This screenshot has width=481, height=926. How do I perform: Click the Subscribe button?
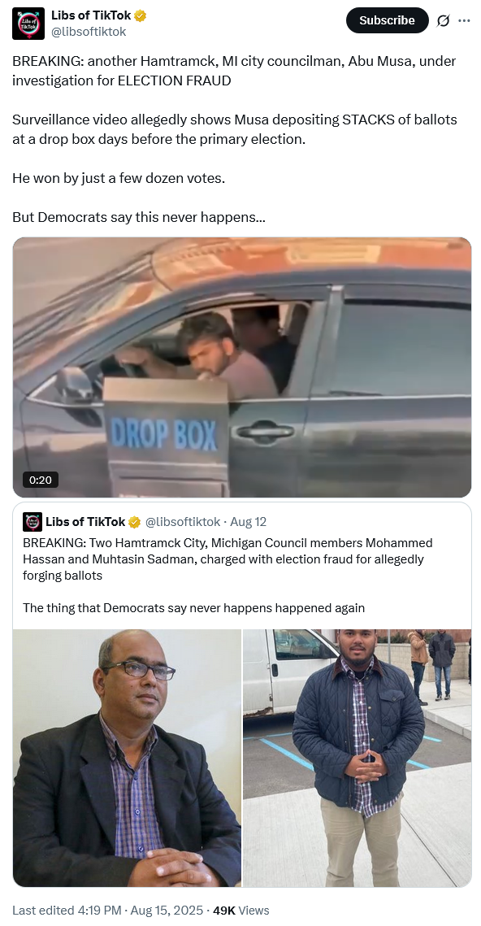[388, 20]
